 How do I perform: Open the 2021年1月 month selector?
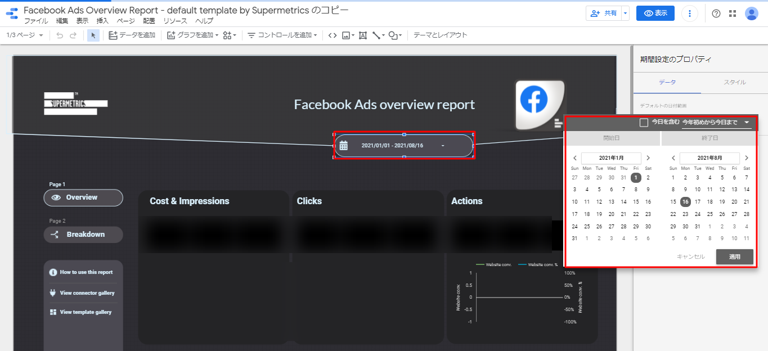(x=611, y=159)
